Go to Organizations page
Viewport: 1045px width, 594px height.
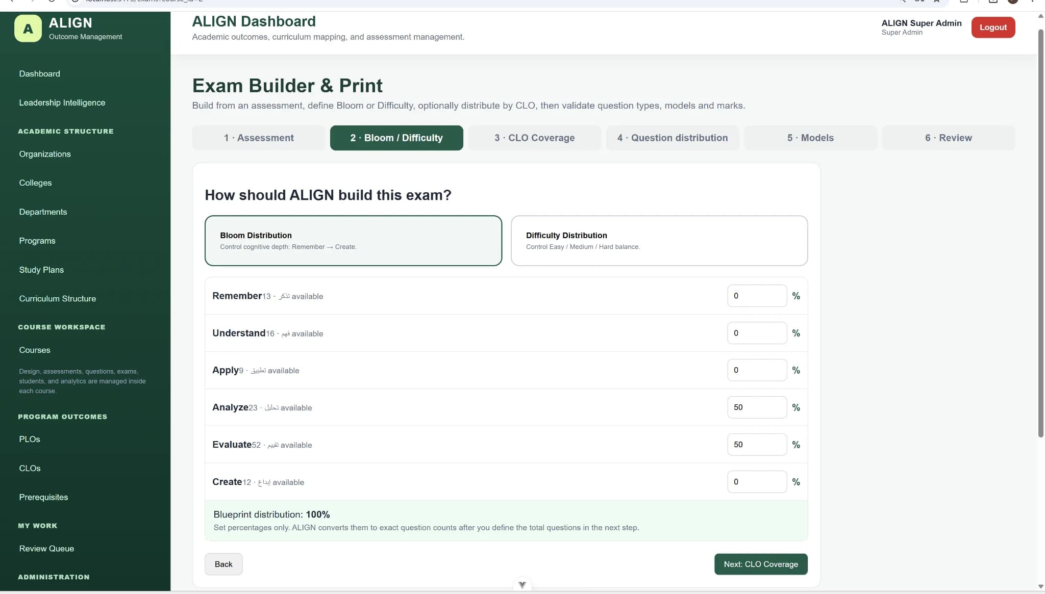coord(45,154)
